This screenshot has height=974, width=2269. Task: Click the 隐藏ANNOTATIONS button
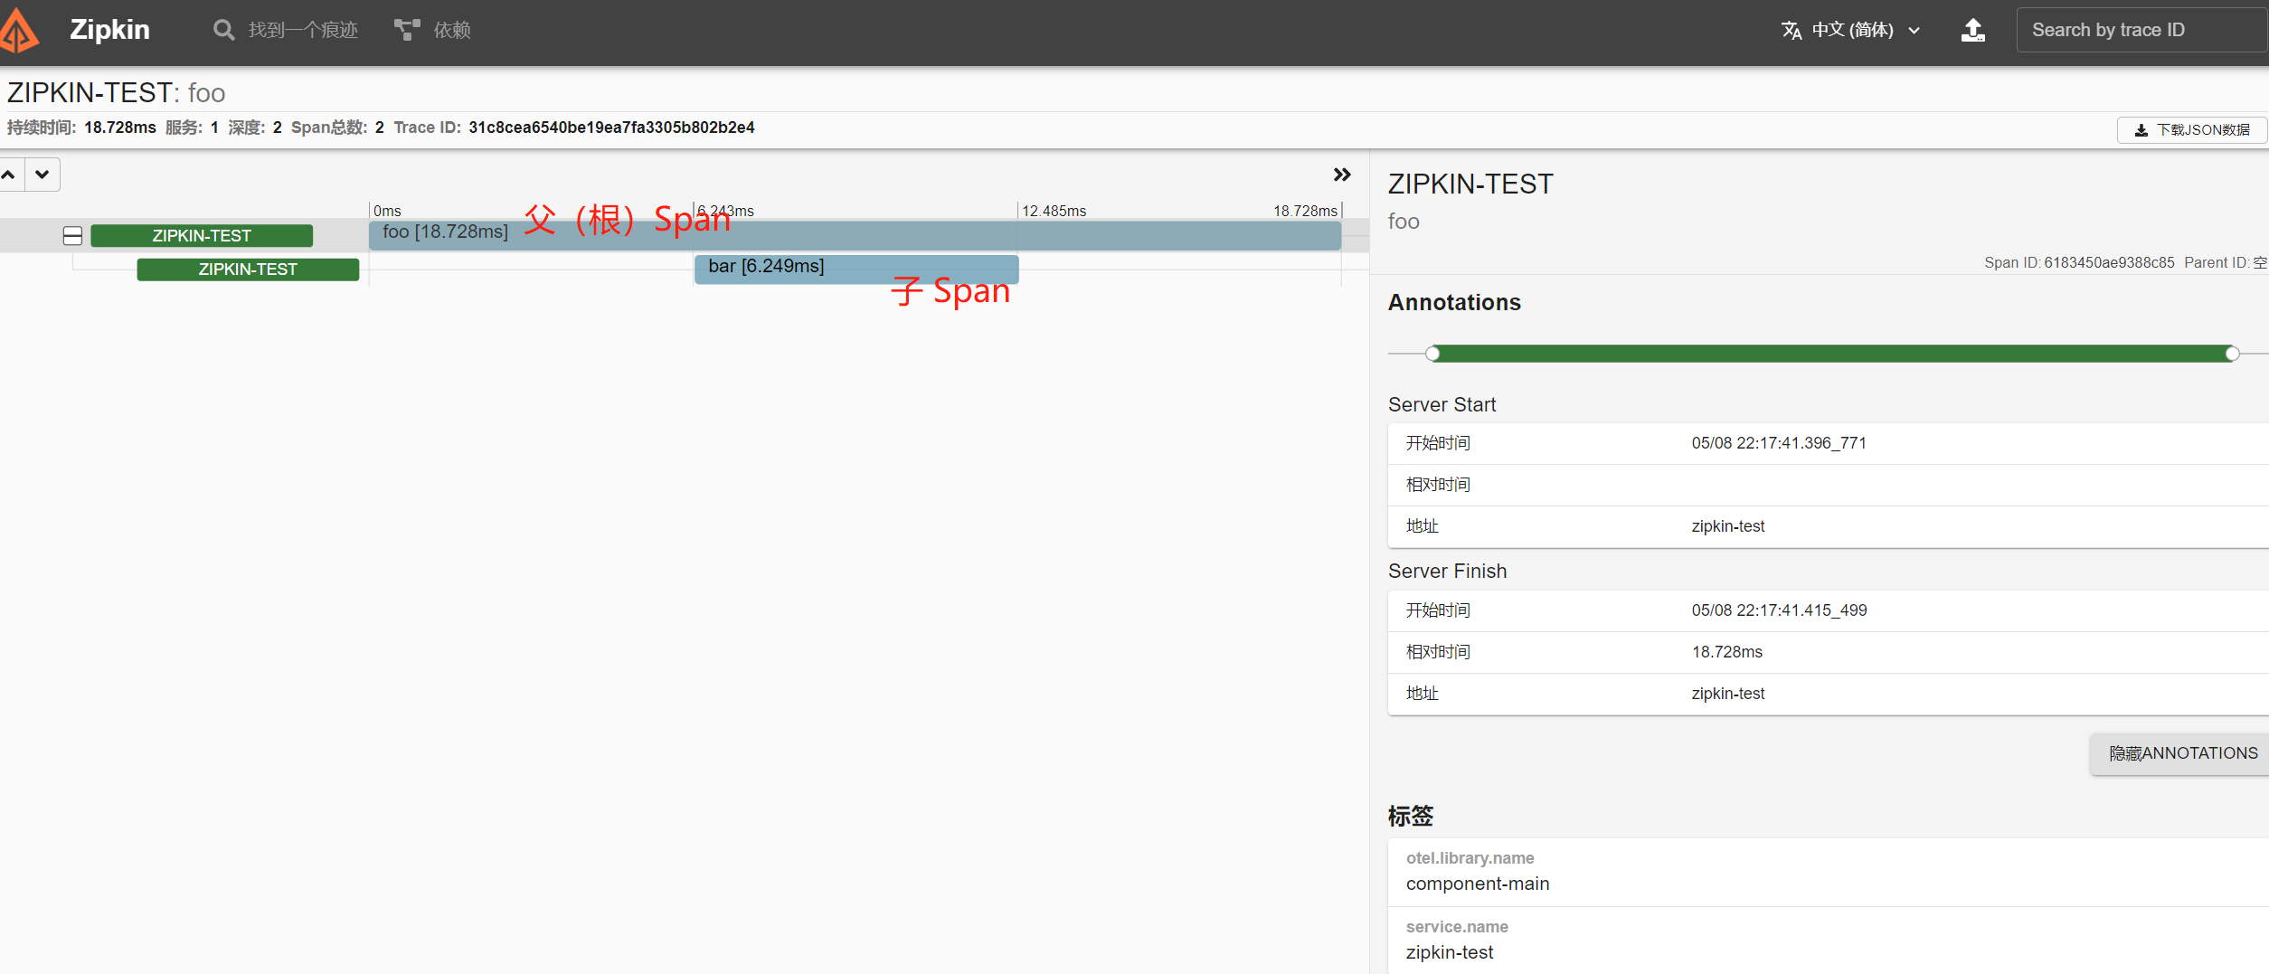click(x=2182, y=753)
